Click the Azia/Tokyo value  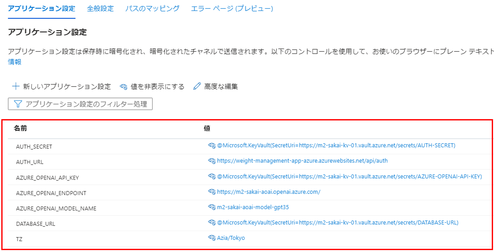[231, 238]
